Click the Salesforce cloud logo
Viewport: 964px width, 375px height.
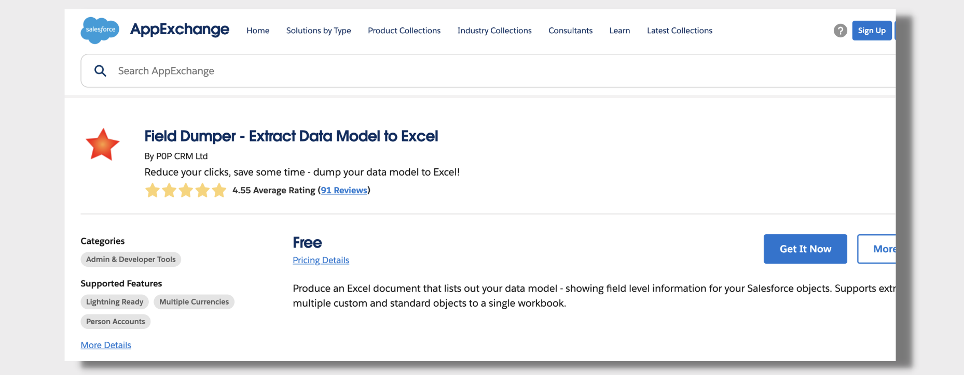coord(100,30)
